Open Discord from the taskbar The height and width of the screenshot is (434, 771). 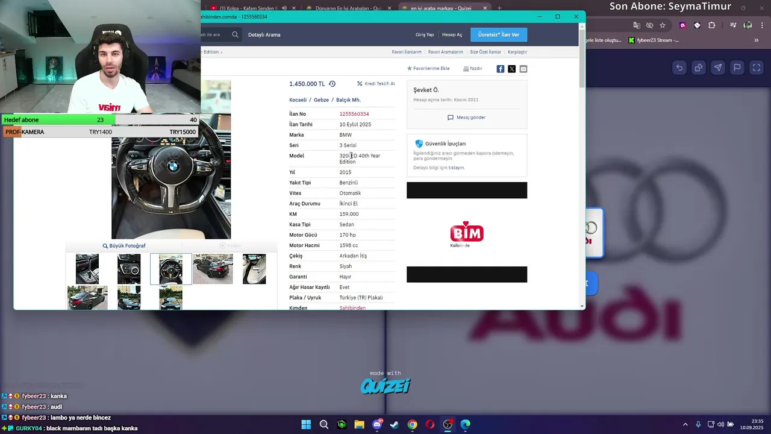(x=377, y=424)
